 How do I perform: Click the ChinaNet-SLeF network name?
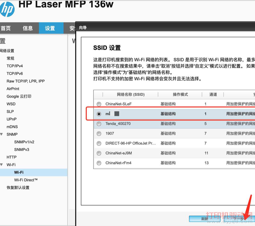coord(118,104)
